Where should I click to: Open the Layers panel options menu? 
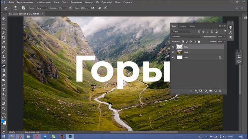click(225, 26)
